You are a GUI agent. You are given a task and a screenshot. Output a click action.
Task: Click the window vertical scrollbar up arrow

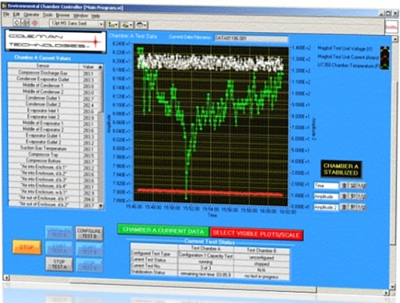(x=395, y=39)
